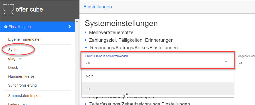This screenshot has width=255, height=105.
Task: Collapse Rechnungs/Auftrags/Artikel-Einstellungen section
Action: pos(134,48)
